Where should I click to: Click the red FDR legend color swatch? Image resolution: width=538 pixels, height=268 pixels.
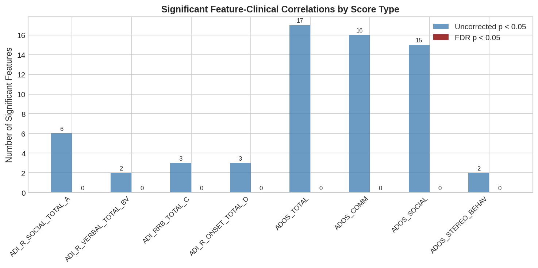pyautogui.click(x=441, y=37)
